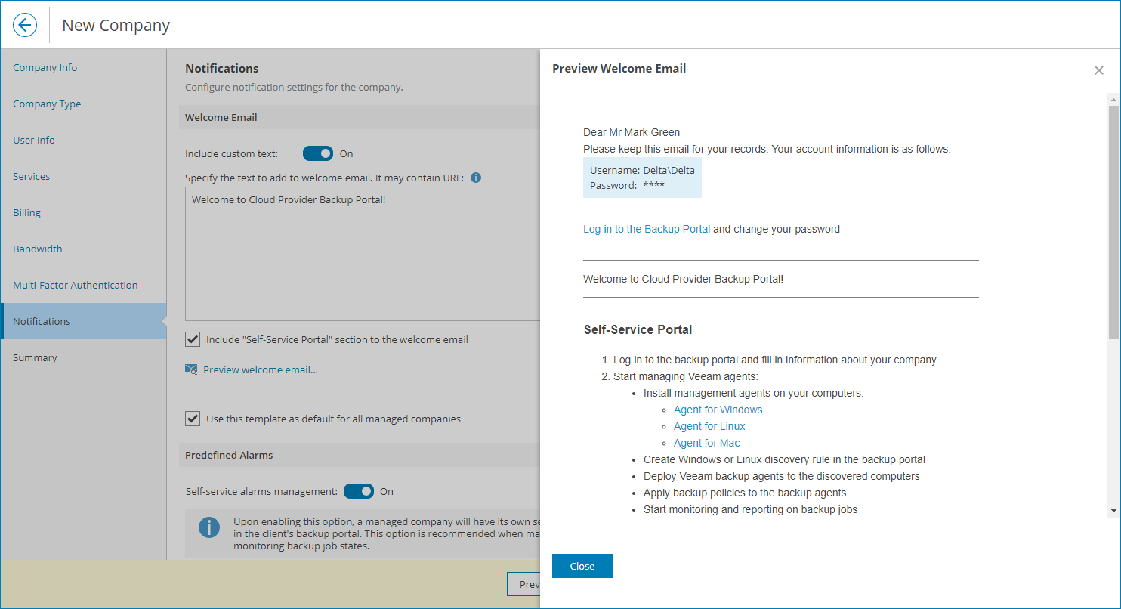Toggle Self-service alarms management switch
Screen dimensions: 1121x609
point(359,491)
